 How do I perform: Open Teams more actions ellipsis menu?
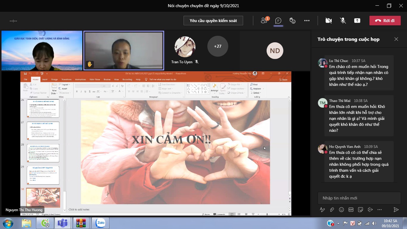click(x=307, y=21)
